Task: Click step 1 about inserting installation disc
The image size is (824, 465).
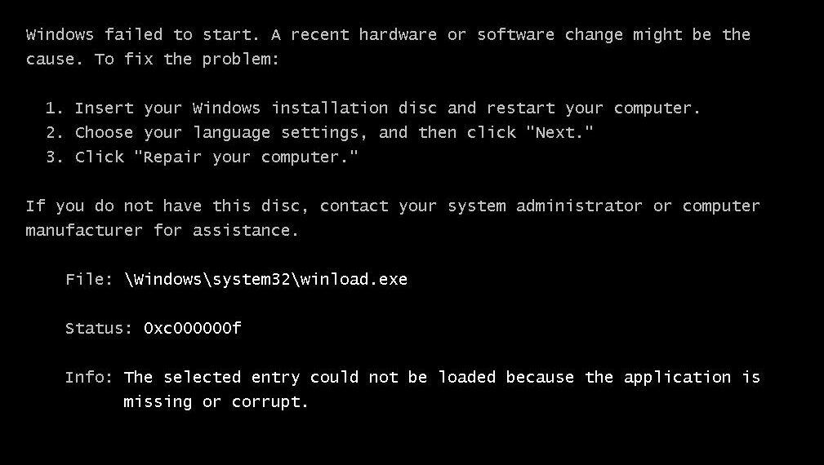Action: (x=373, y=108)
